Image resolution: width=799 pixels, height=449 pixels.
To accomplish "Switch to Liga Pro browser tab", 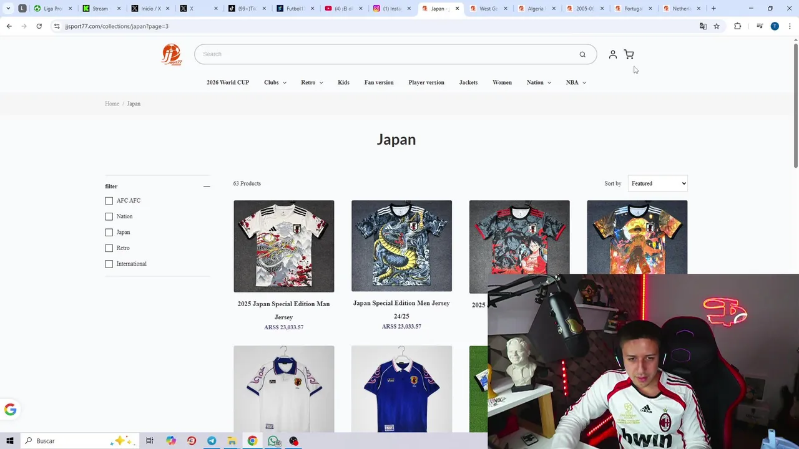I will (53, 8).
